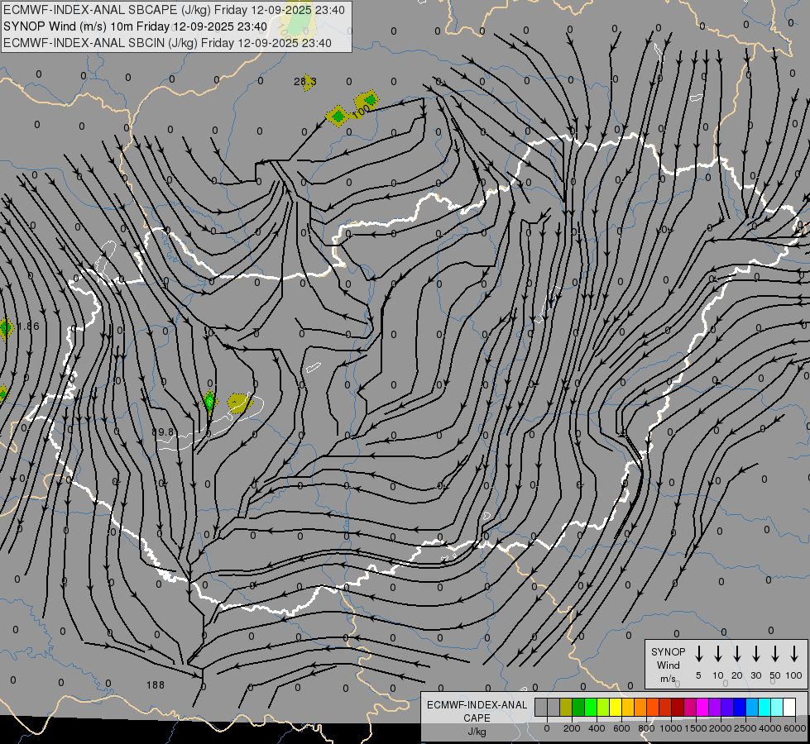Click the wind legend arrow labeled 5
Viewport: 810px width, 744px height.
tap(698, 653)
